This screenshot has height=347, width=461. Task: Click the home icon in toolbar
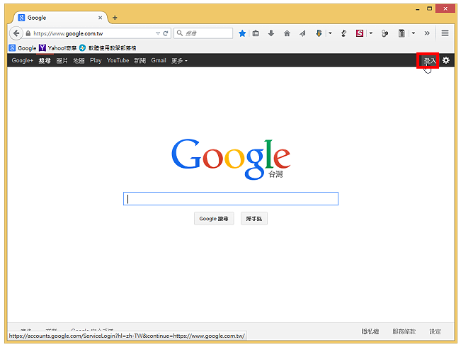[287, 33]
